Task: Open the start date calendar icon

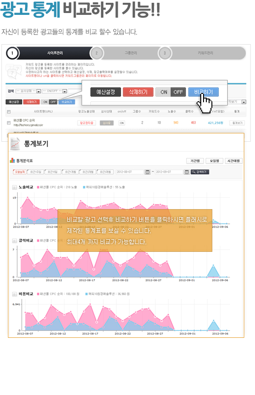Action: point(148,172)
